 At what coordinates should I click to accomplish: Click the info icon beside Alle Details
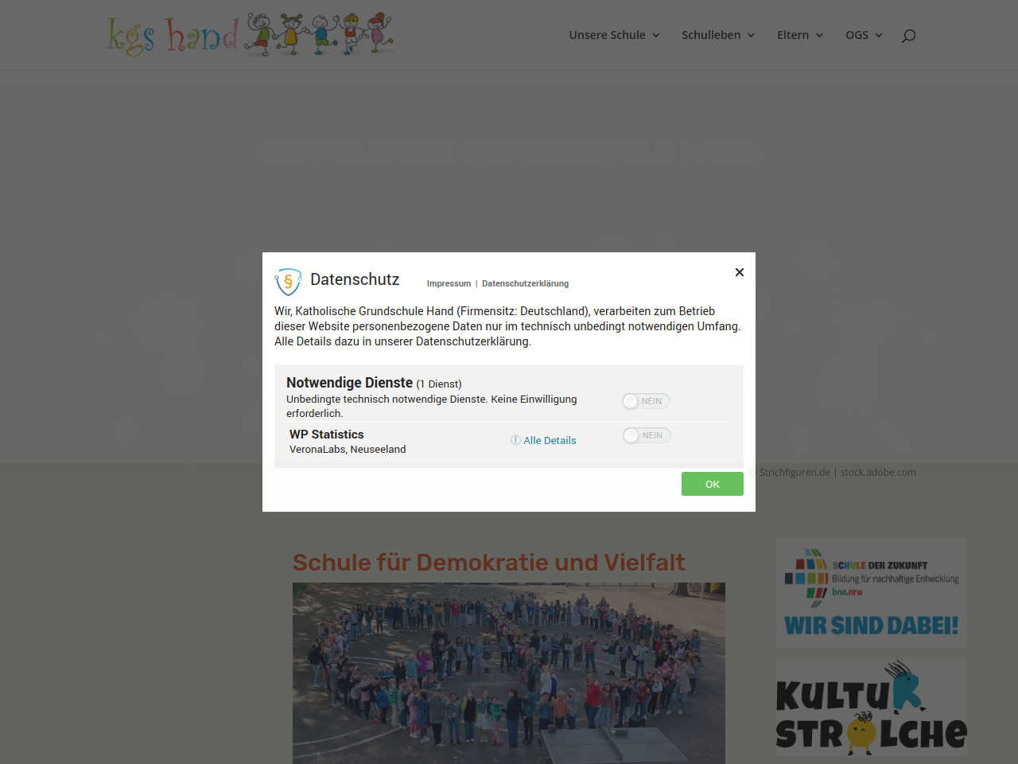[515, 440]
